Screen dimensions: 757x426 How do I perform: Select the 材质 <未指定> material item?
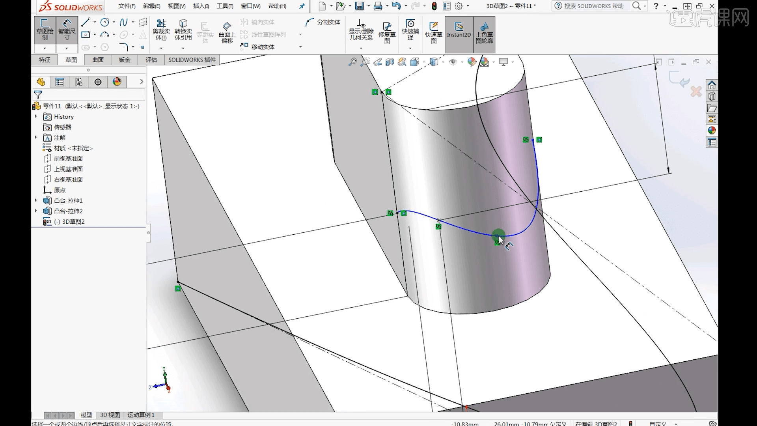(68, 148)
